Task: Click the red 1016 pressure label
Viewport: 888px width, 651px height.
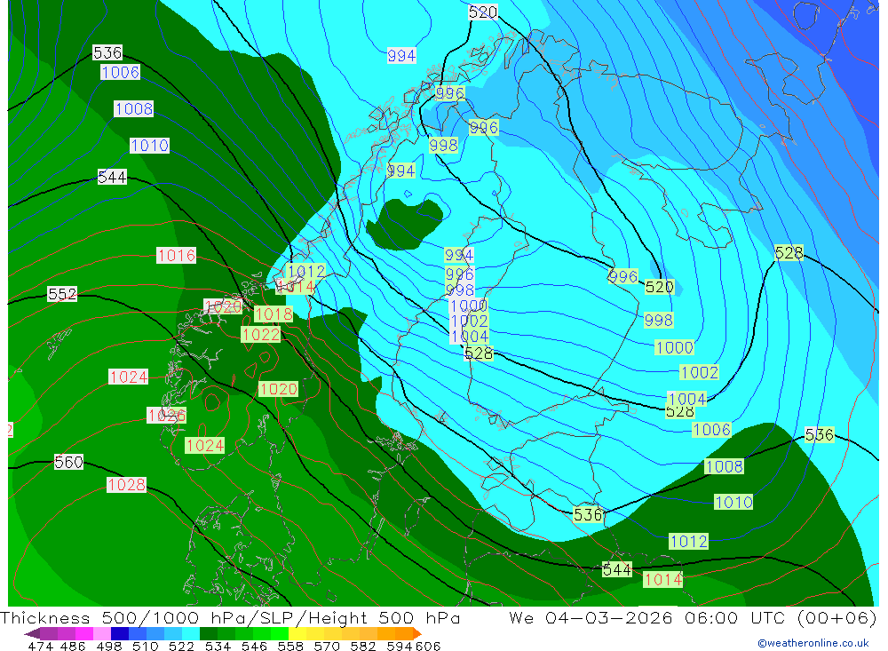Action: (x=177, y=256)
